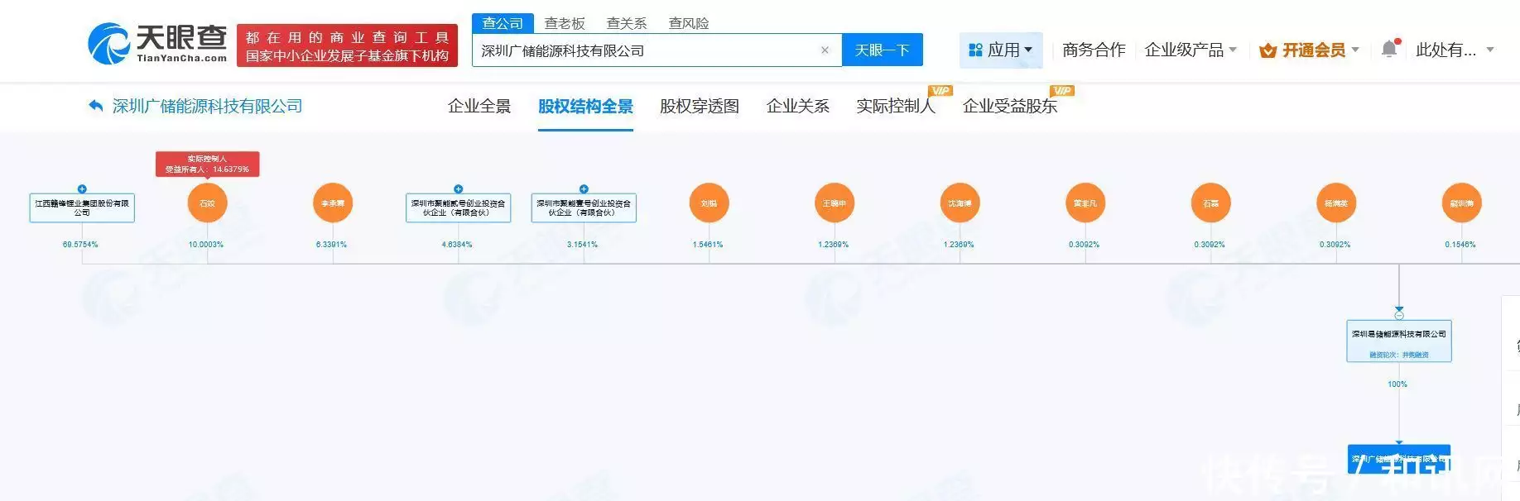Click the crown icon beside 开通会员
Screen dimensions: 1520x501
[1267, 50]
